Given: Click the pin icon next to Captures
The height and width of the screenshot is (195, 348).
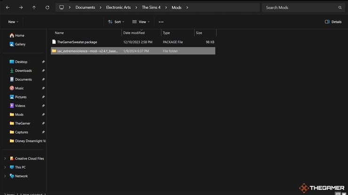Looking at the screenshot, I should coord(43,132).
